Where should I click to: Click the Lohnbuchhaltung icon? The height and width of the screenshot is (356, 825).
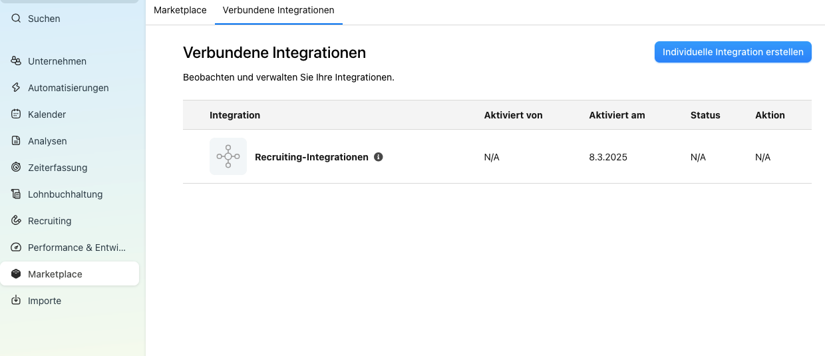pyautogui.click(x=16, y=194)
